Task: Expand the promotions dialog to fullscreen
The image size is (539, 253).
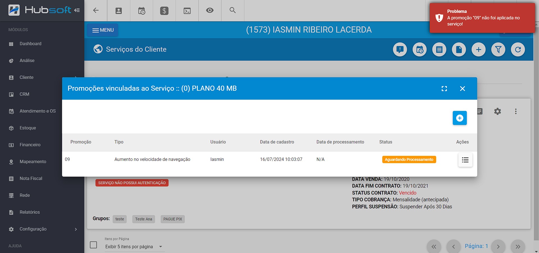Action: 444,89
